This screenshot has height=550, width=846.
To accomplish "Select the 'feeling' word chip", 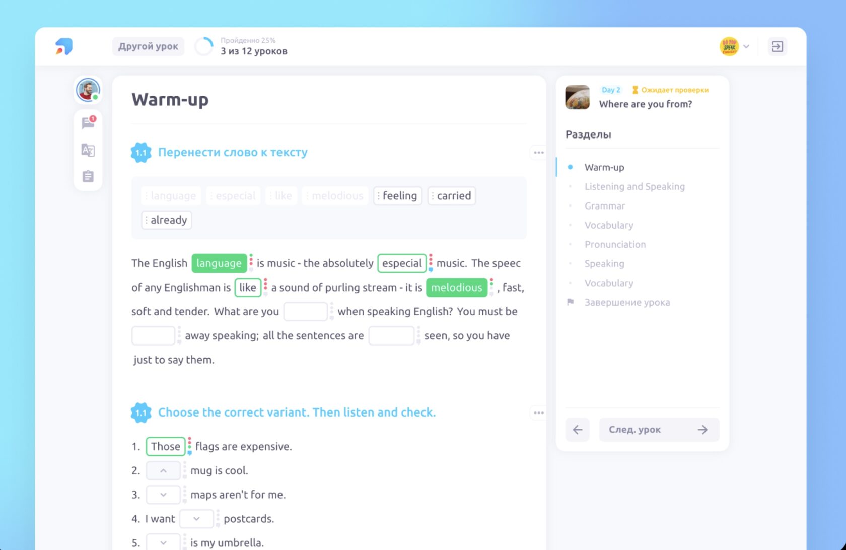I will [x=398, y=195].
